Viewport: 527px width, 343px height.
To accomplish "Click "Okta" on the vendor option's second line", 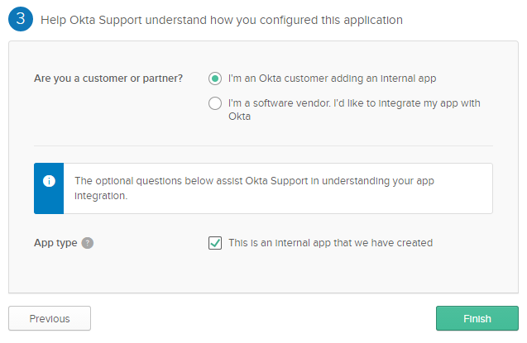I will pyautogui.click(x=240, y=117).
